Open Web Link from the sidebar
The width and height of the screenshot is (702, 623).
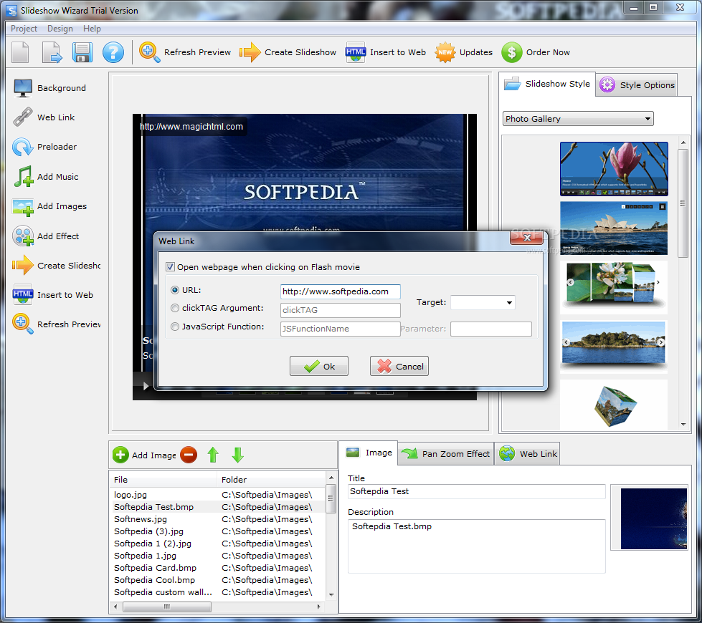click(44, 117)
